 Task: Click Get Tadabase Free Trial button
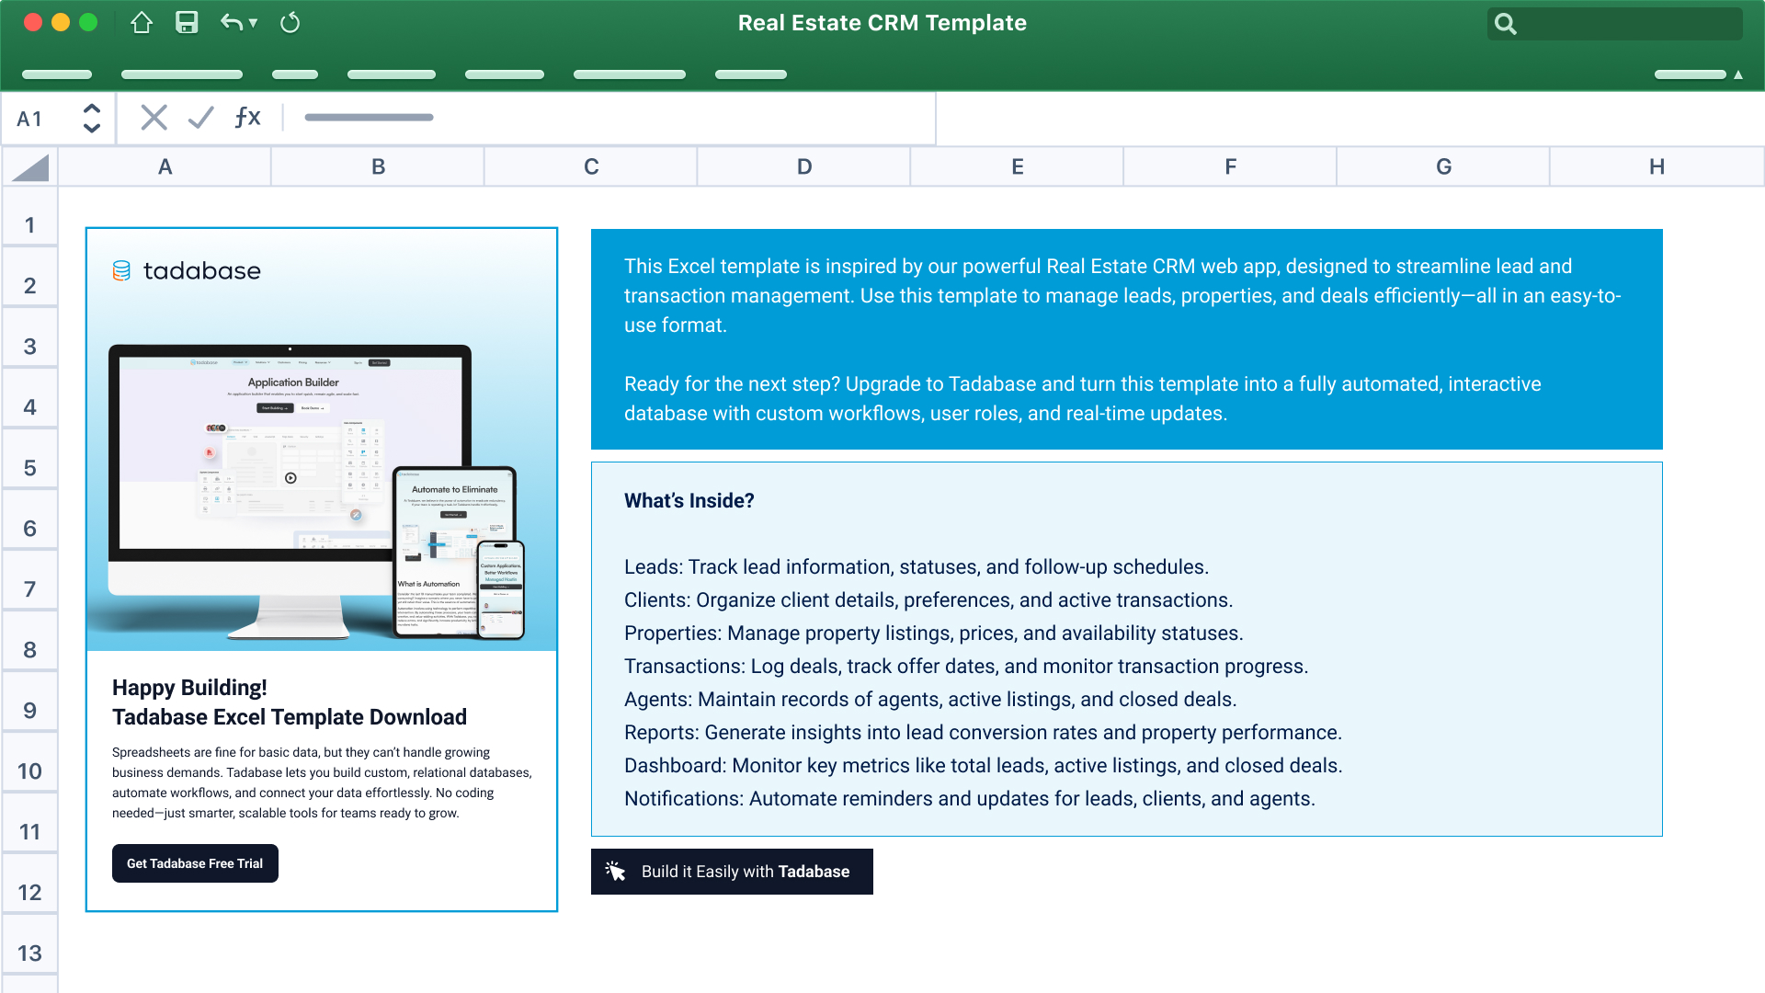195,863
